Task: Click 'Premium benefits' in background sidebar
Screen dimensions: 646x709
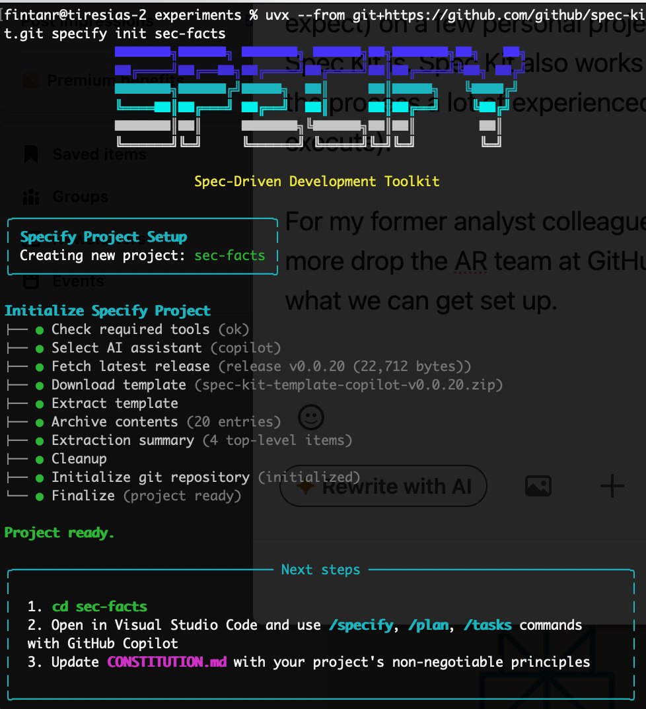Action: tap(116, 81)
